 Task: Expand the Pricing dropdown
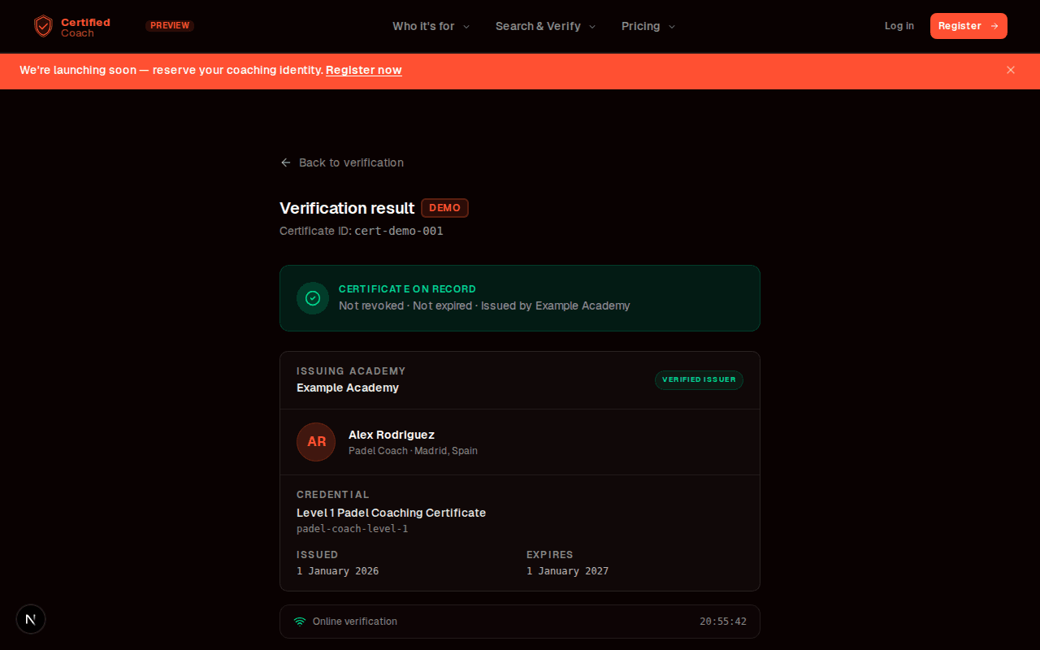[648, 26]
